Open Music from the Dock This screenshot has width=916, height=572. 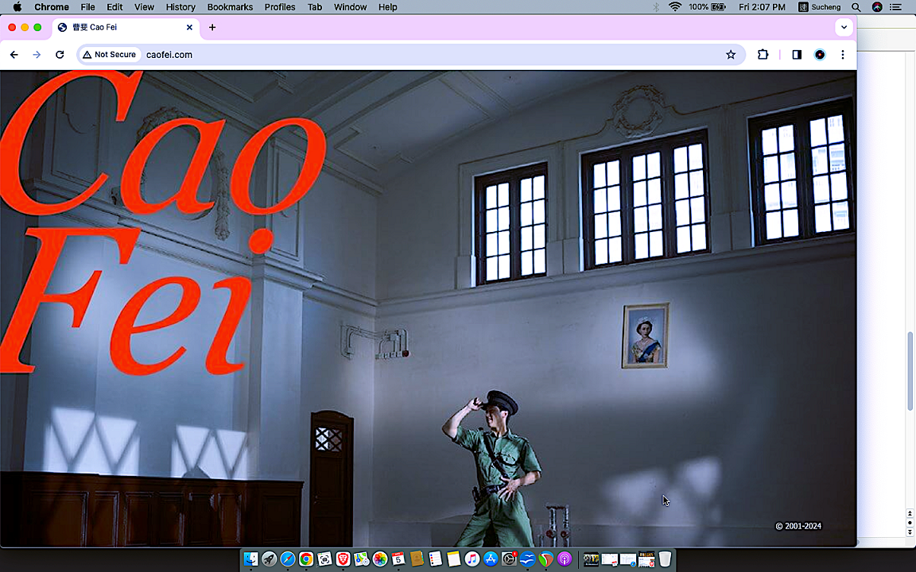472,559
